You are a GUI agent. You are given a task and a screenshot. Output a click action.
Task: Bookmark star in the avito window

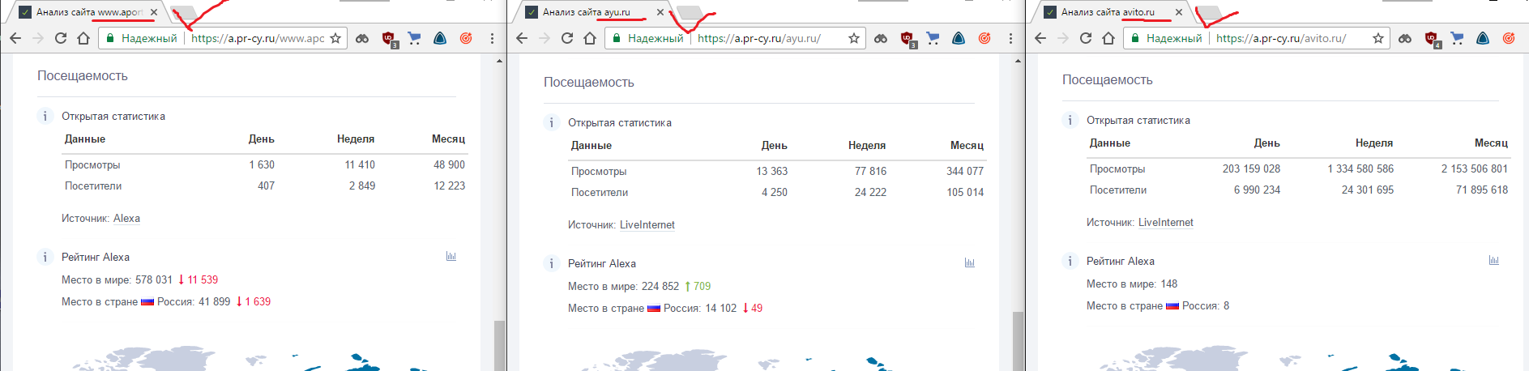click(1378, 38)
